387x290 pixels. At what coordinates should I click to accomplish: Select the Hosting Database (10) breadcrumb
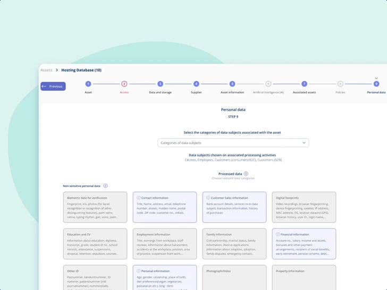pyautogui.click(x=81, y=70)
